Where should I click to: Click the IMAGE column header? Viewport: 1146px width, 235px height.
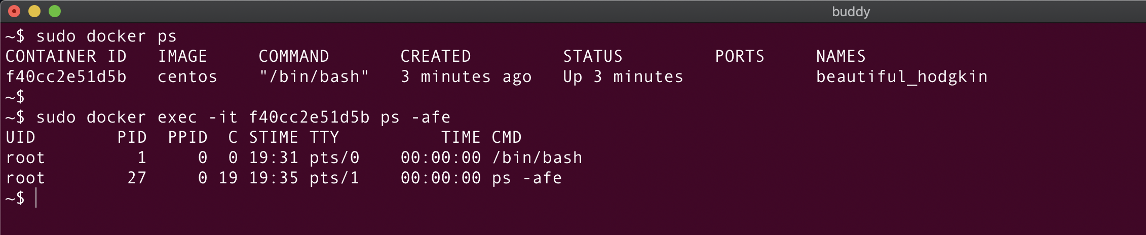tap(182, 56)
